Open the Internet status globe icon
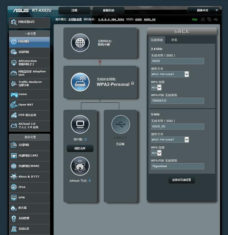Image resolution: width=228 pixels, height=235 pixels. 80,43
